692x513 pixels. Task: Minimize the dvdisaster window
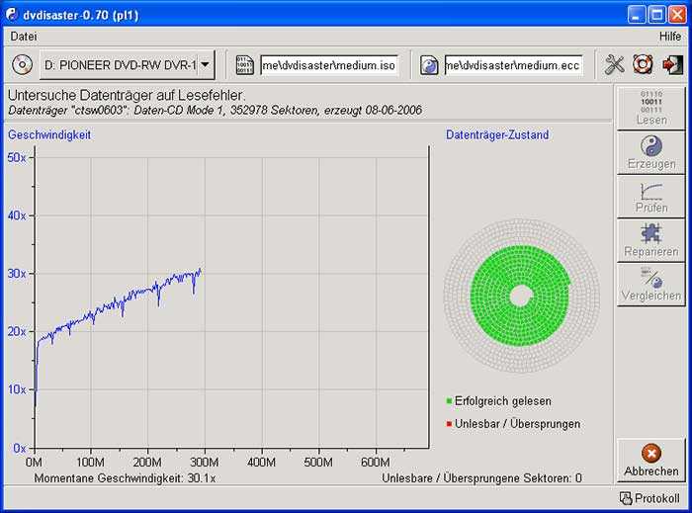tap(636, 15)
